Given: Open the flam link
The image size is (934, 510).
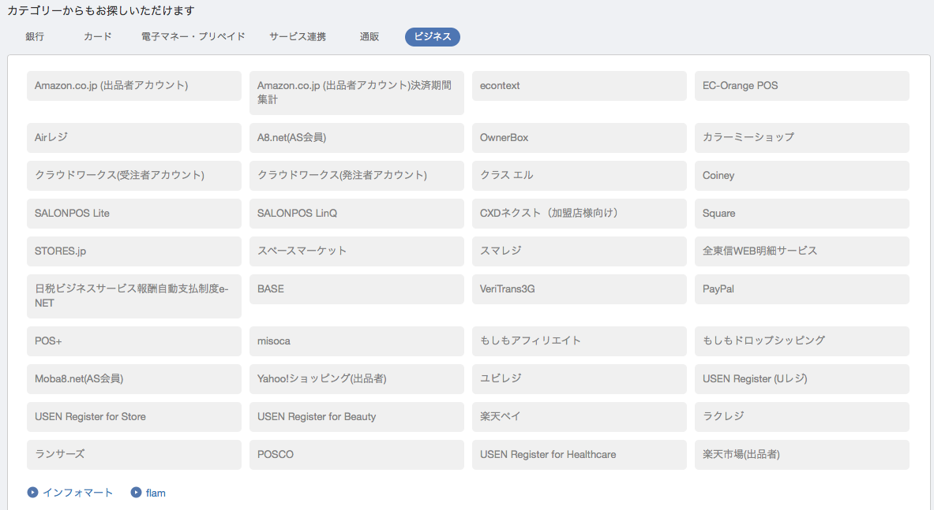Looking at the screenshot, I should [x=156, y=493].
